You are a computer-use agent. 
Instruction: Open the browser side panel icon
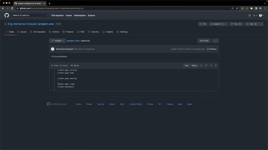tap(256, 8)
